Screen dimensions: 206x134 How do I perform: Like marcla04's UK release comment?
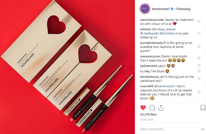click(199, 92)
